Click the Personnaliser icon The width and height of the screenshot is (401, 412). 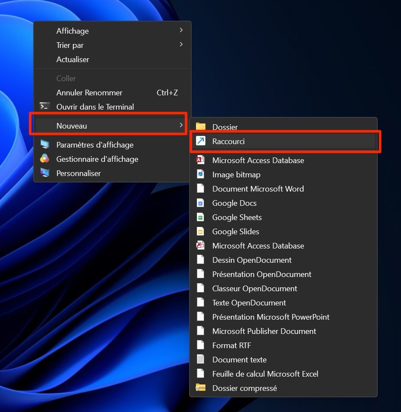[45, 173]
